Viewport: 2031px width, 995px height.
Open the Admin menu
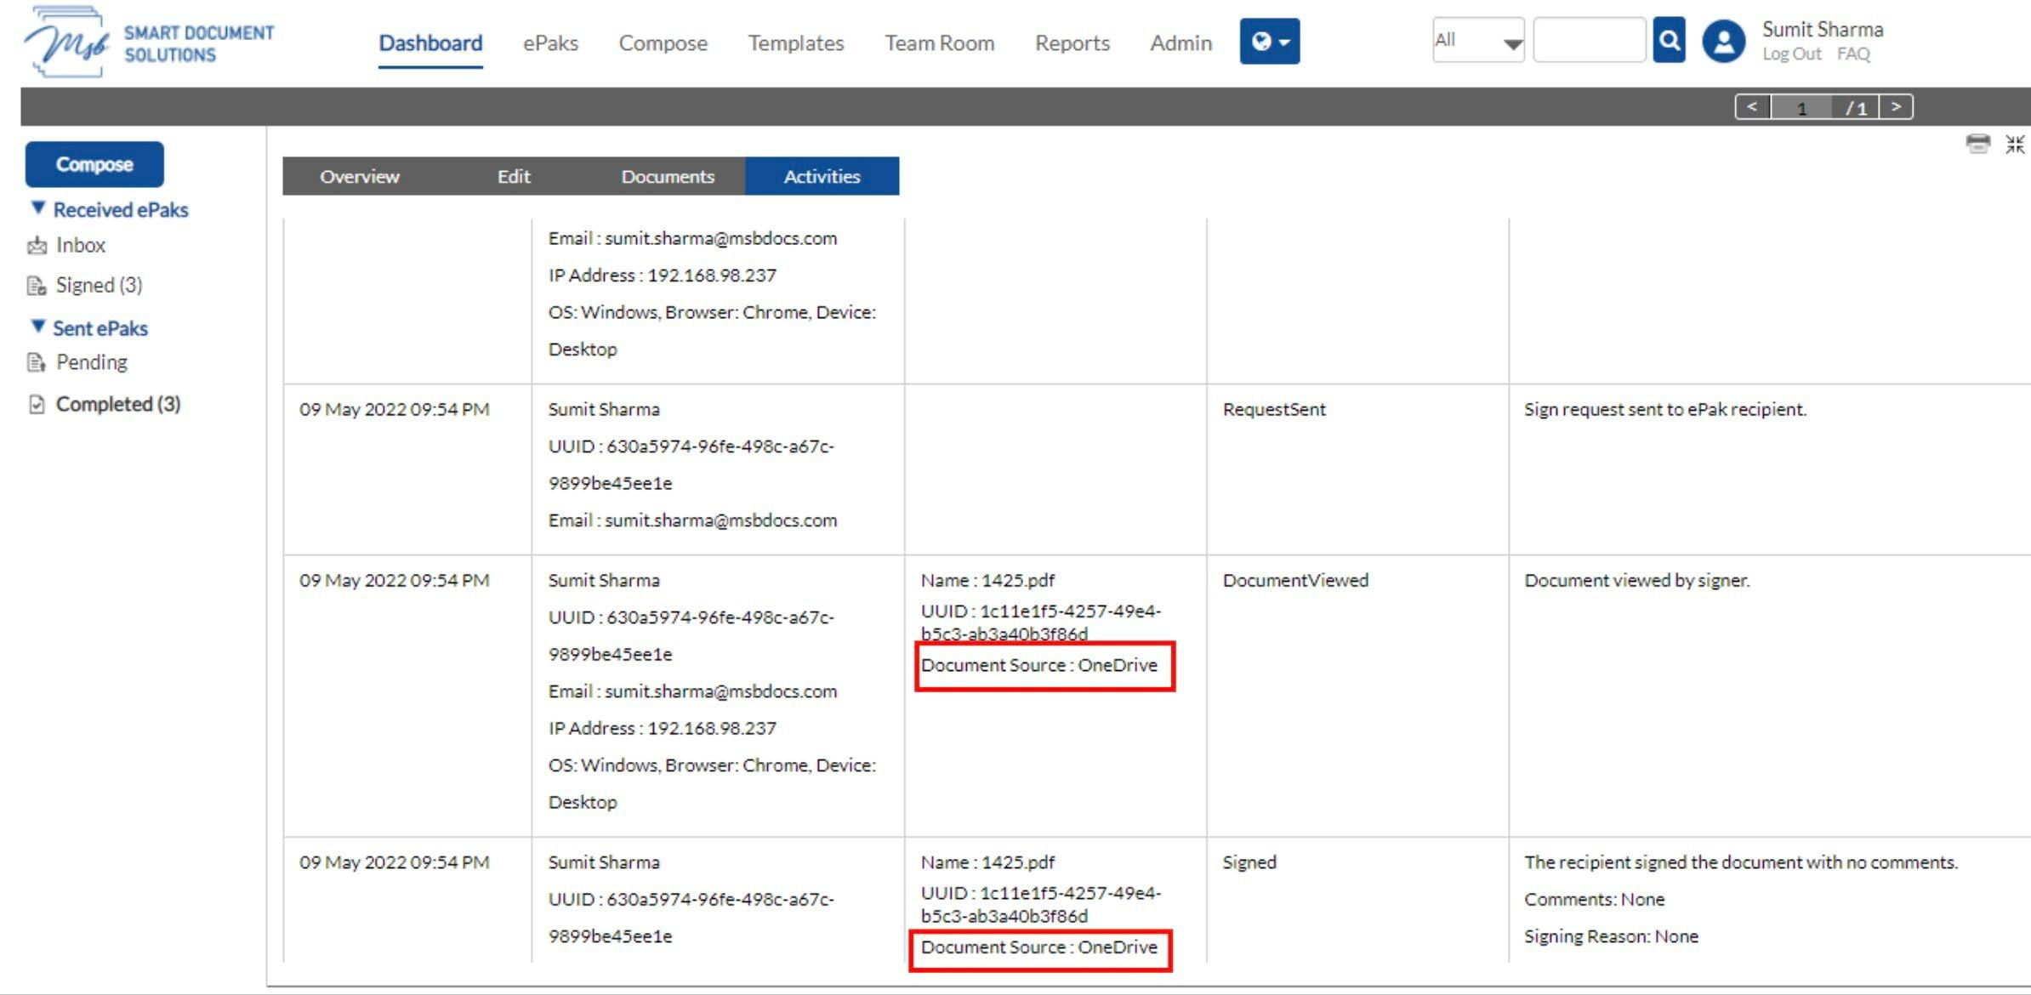pyautogui.click(x=1180, y=43)
